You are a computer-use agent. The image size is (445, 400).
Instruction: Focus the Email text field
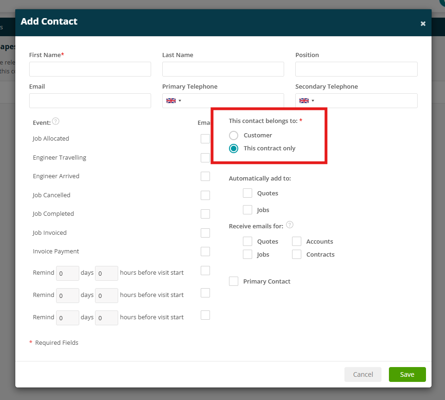point(90,101)
